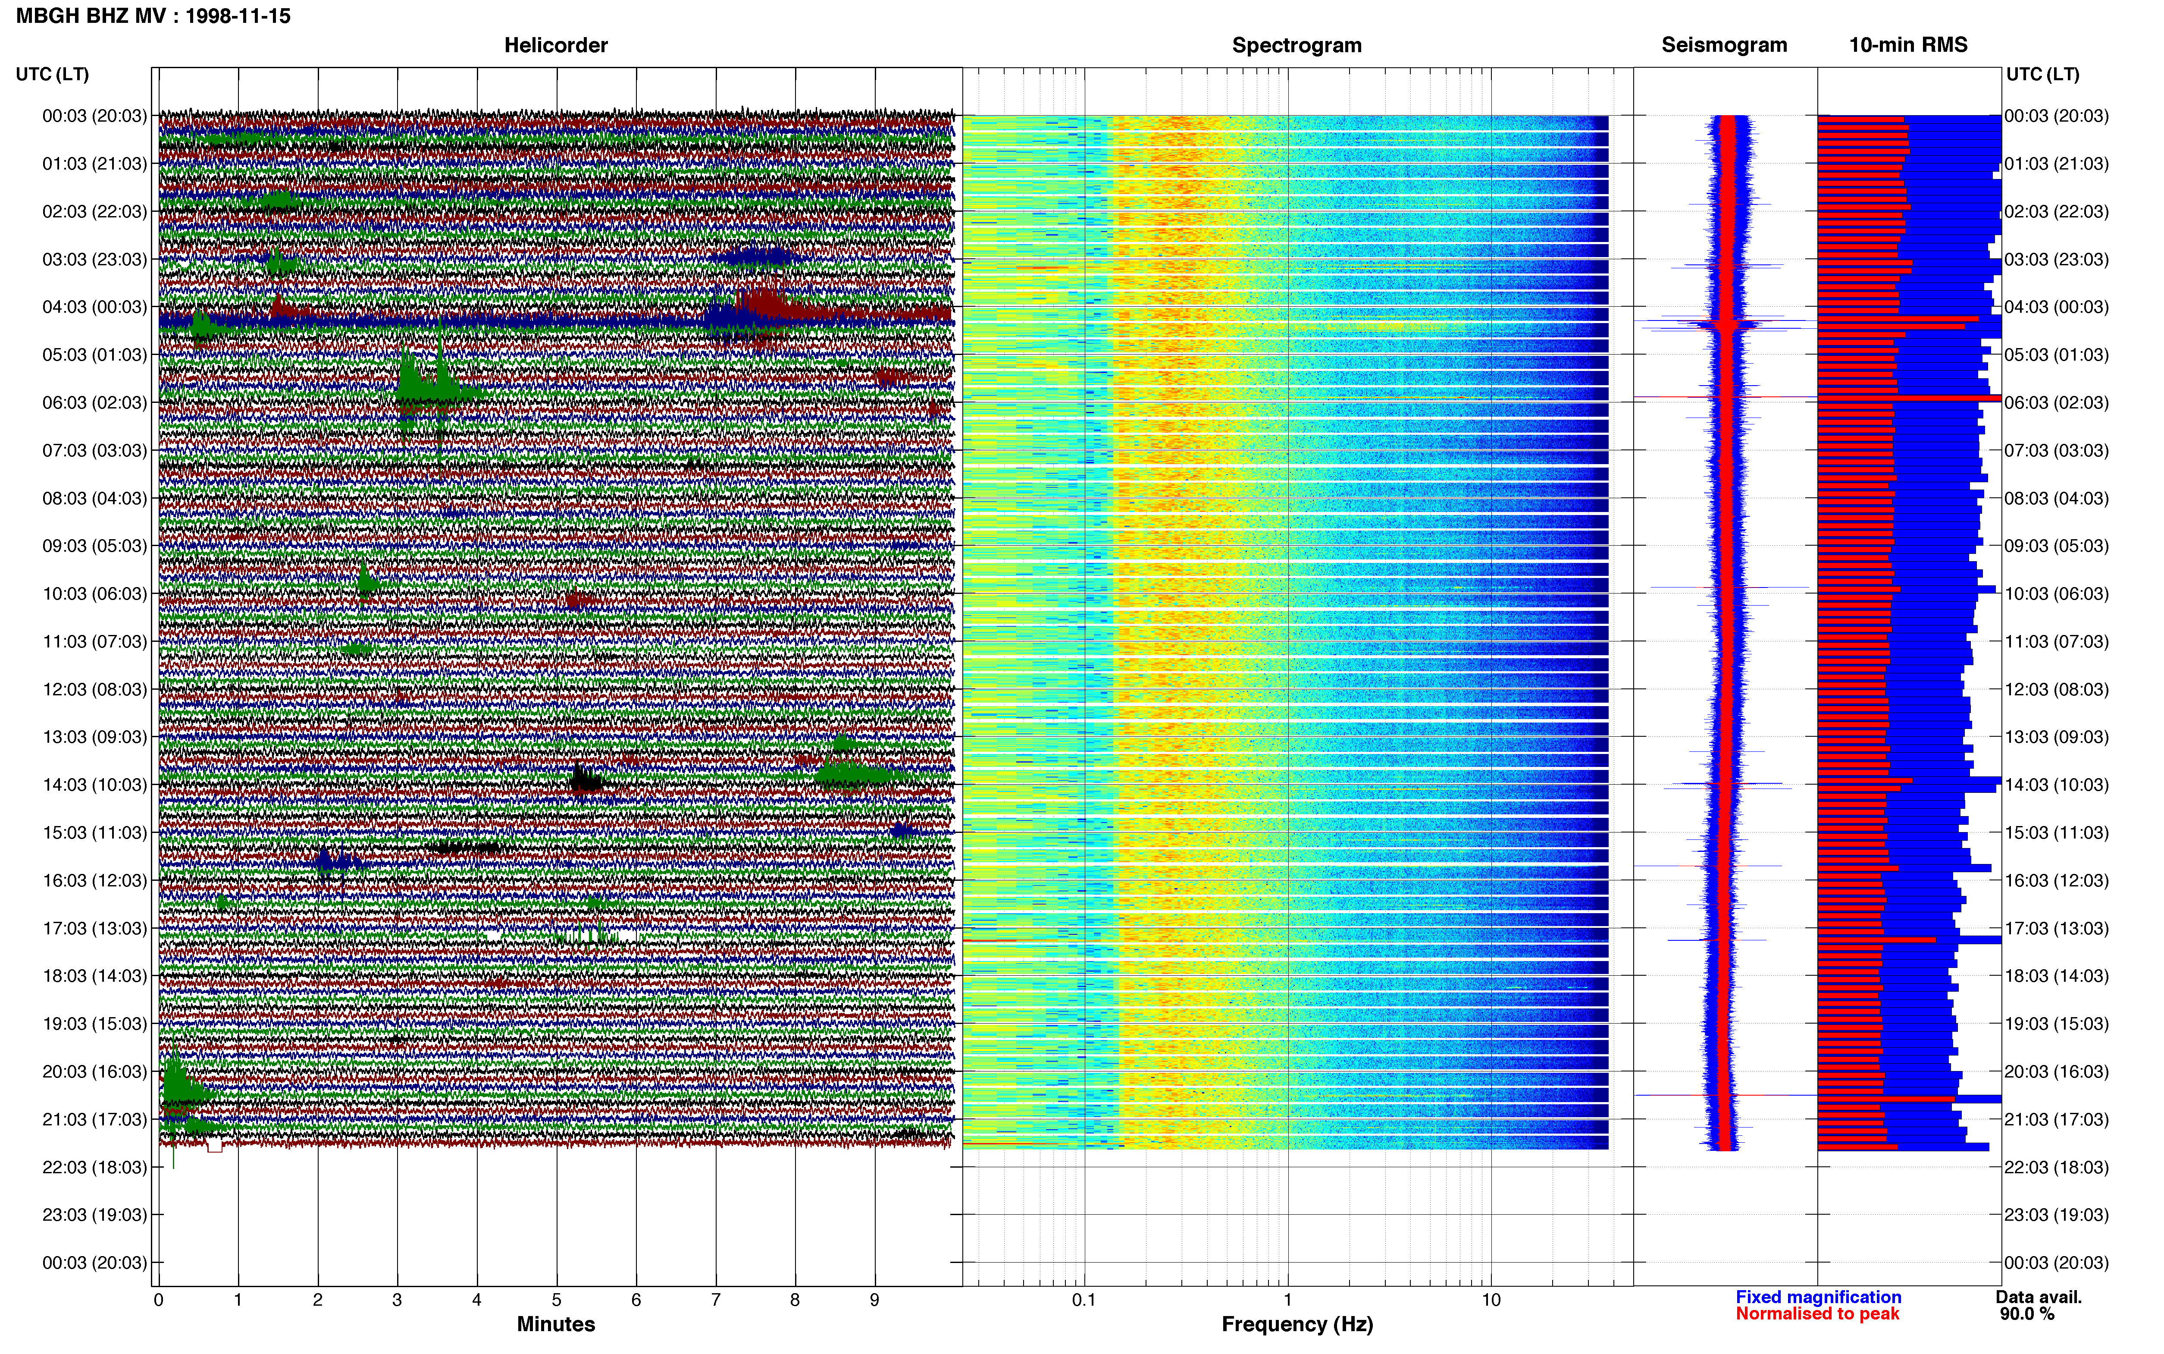Click right time label '01:03 (21:03)'
Image resolution: width=2164 pixels, height=1354 pixels.
(x=2057, y=164)
